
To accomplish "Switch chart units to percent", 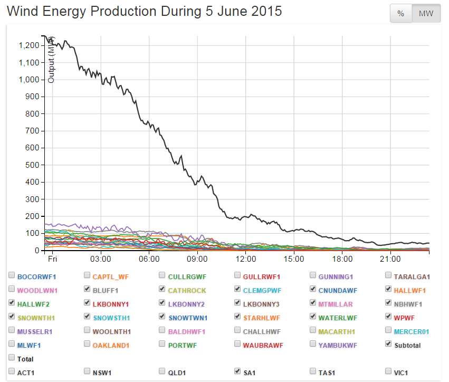I will (400, 14).
